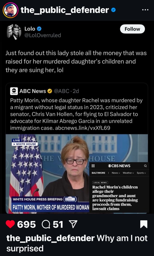The image size is (154, 256).
Task: Open comments via speech bubble icon
Action: [x=46, y=224]
